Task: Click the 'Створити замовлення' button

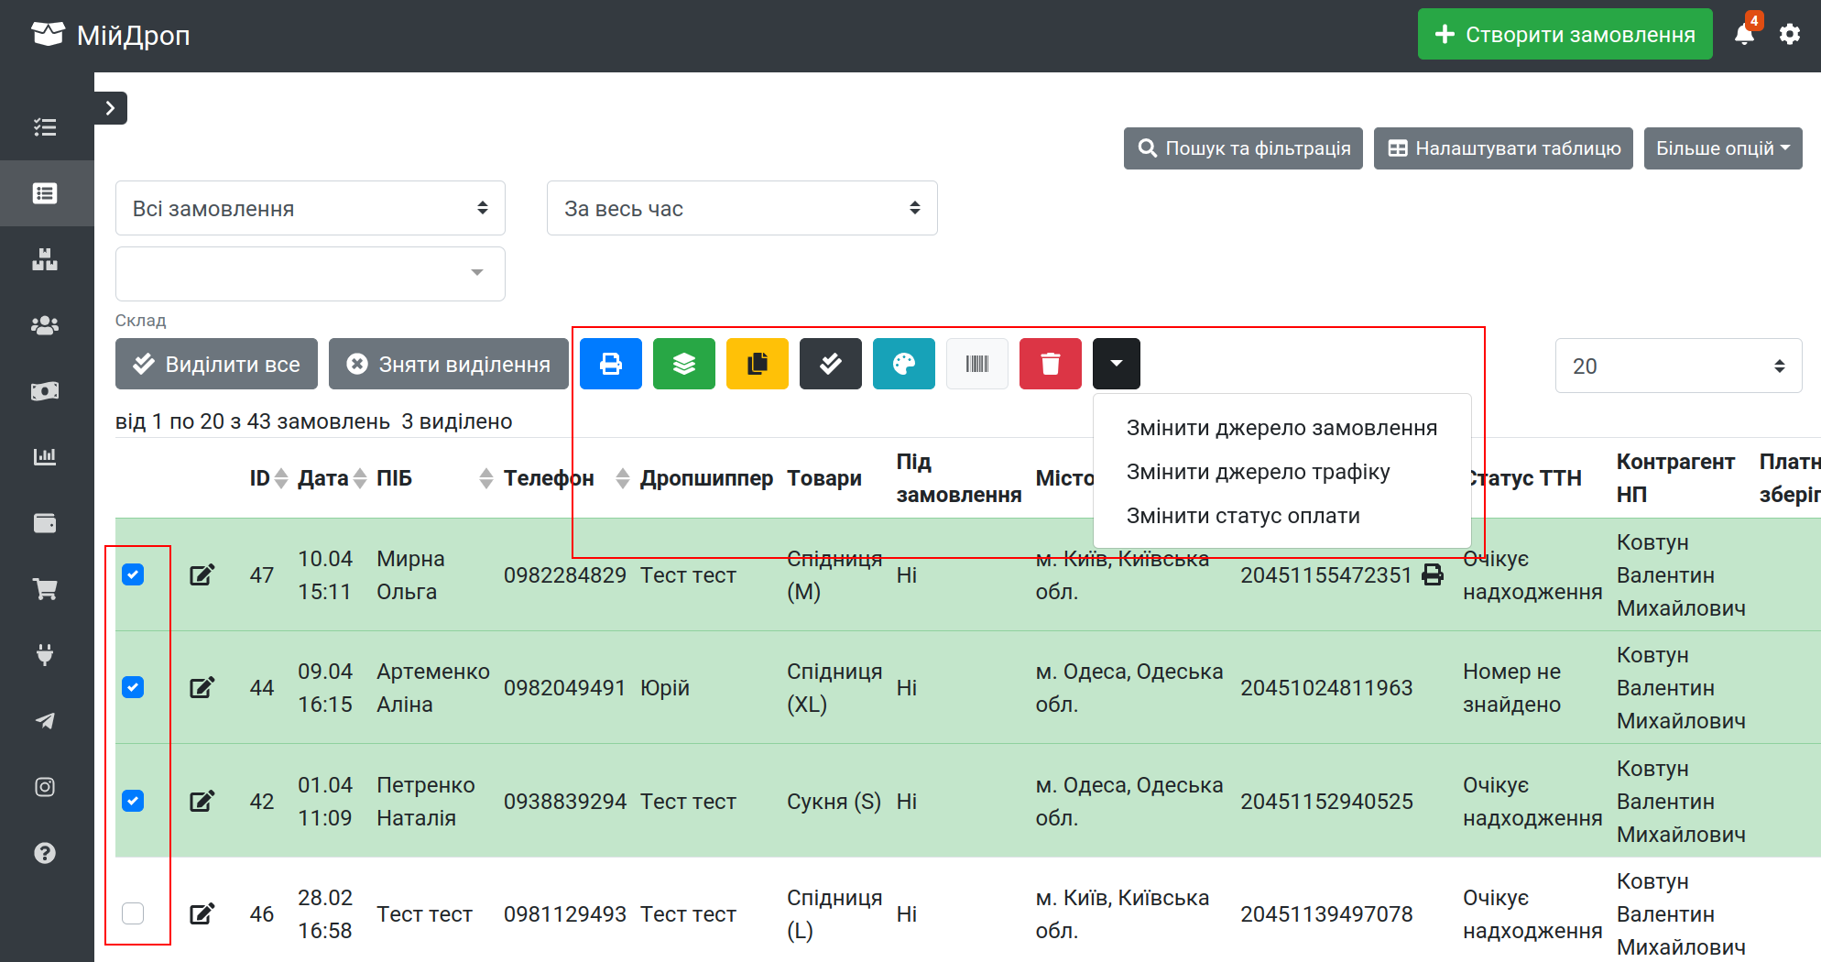Action: point(1565,34)
